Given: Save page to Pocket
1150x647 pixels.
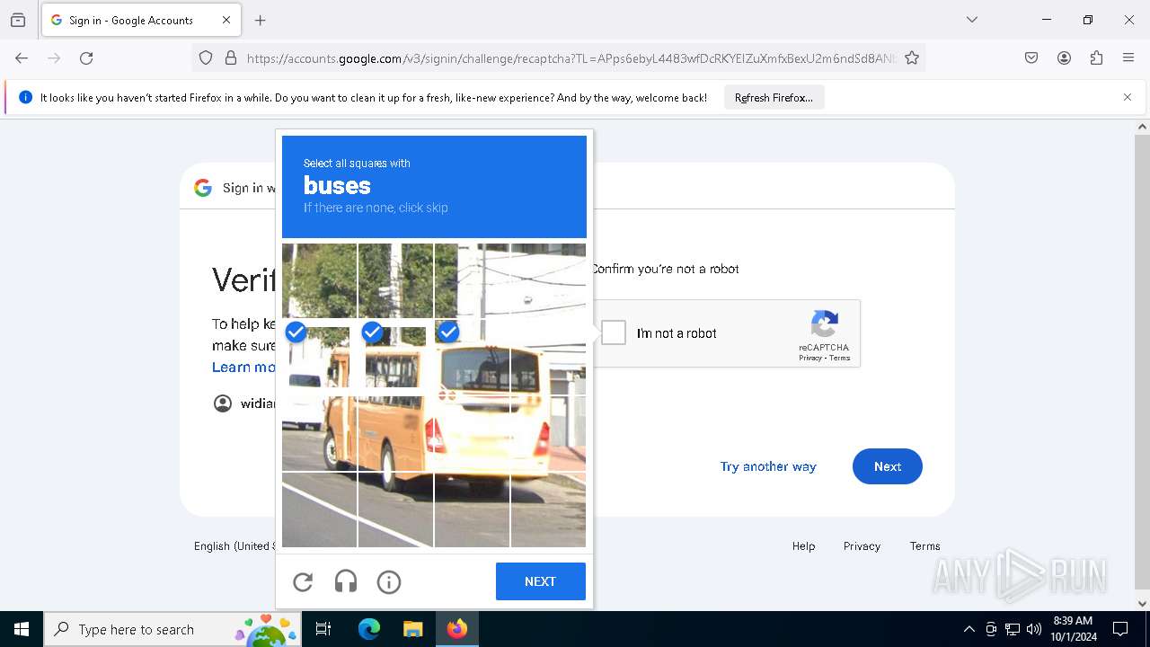Looking at the screenshot, I should coord(1031,58).
